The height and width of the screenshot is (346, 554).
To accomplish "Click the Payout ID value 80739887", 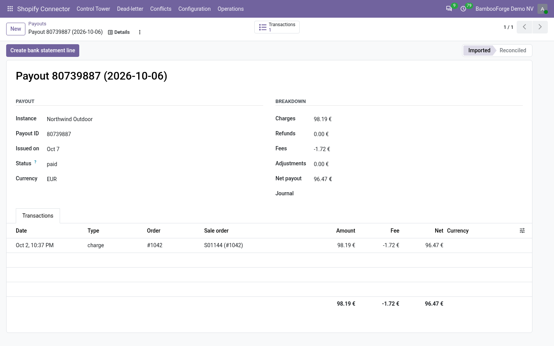I will [59, 134].
